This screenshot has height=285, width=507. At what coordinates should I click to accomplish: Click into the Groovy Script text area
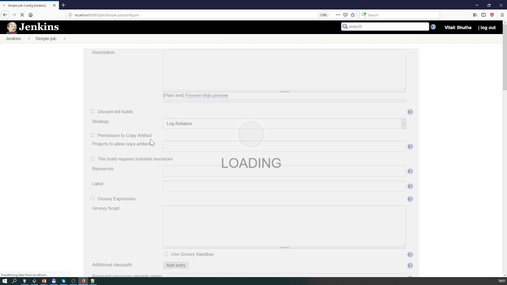tap(284, 226)
